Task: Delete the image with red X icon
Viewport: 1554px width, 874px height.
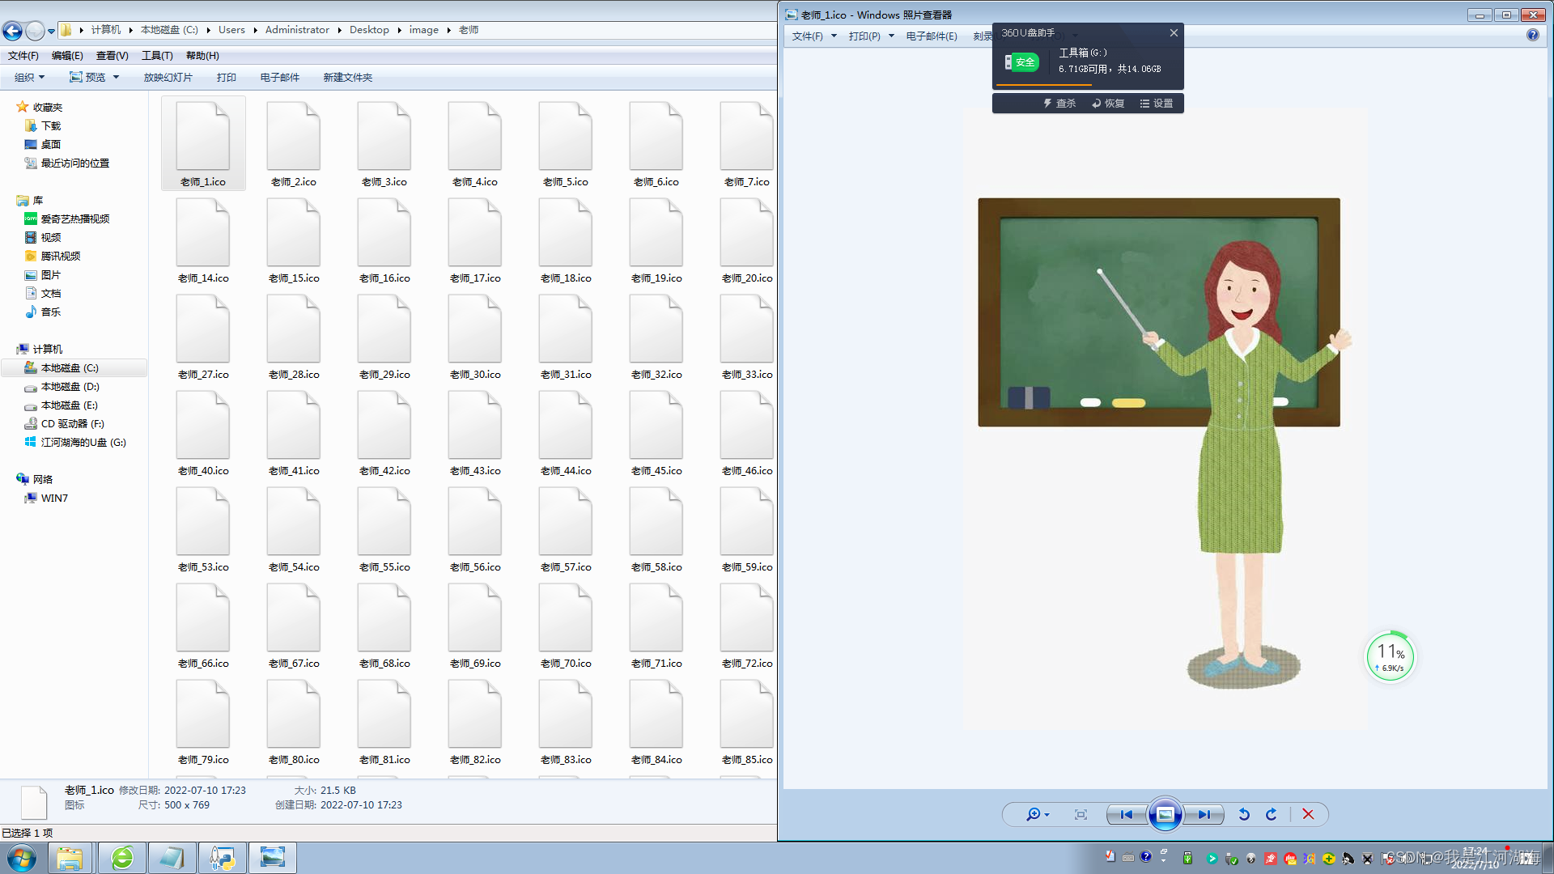Action: point(1308,815)
